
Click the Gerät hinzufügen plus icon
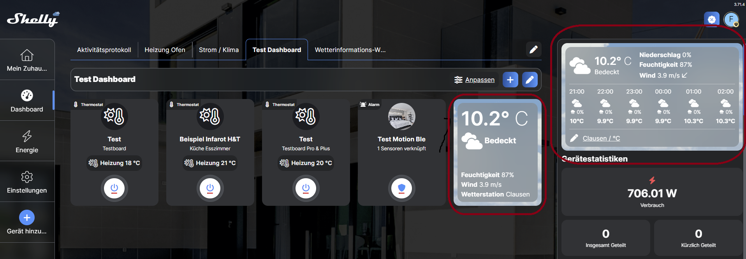pyautogui.click(x=27, y=217)
